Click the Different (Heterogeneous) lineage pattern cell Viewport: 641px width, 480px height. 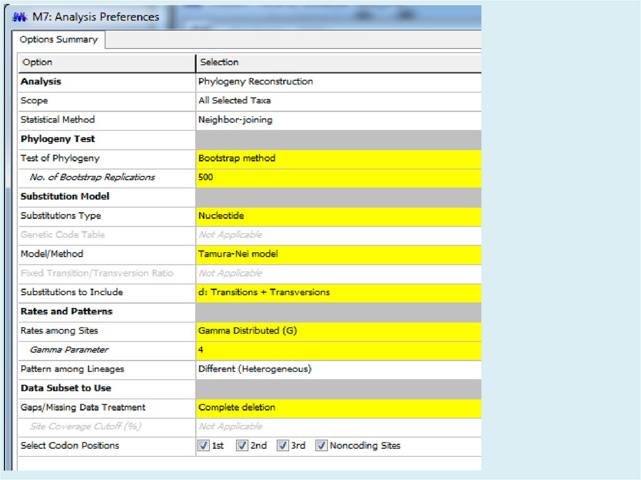(x=338, y=369)
